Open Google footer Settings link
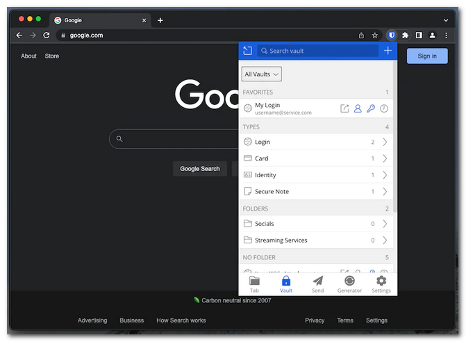Screen dimensions: 466x342 [376, 320]
